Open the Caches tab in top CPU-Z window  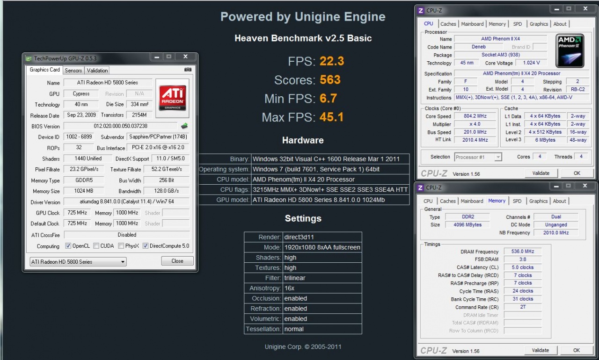448,24
